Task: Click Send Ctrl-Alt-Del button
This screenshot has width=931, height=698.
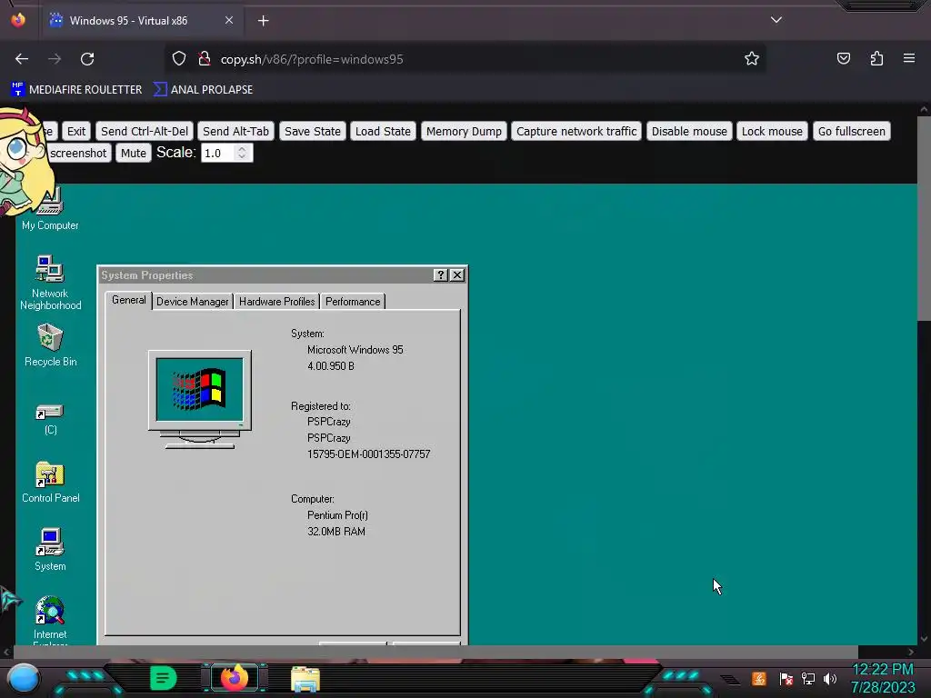Action: coord(145,131)
